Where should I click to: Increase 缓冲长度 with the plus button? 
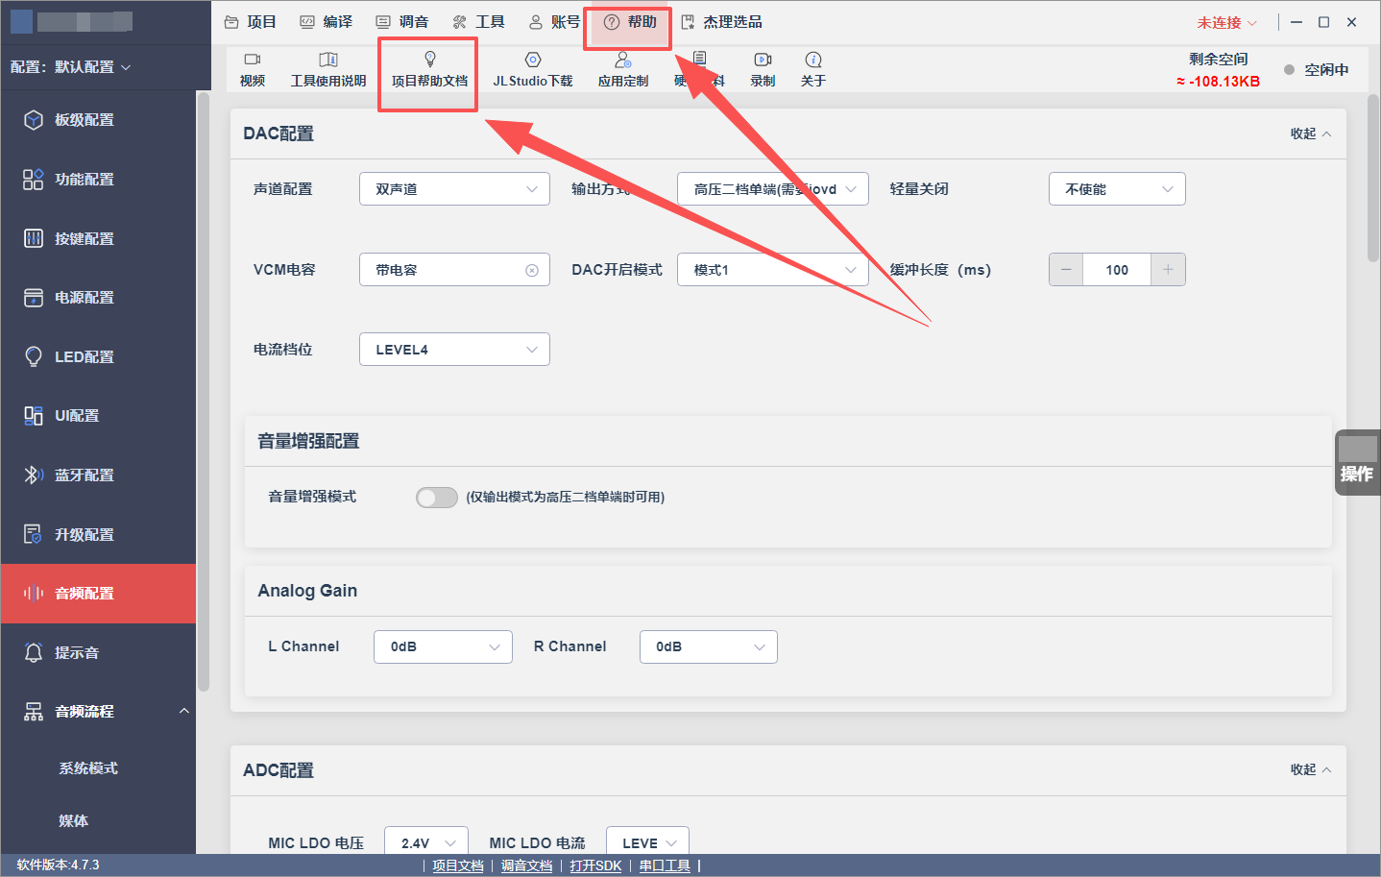1168,270
